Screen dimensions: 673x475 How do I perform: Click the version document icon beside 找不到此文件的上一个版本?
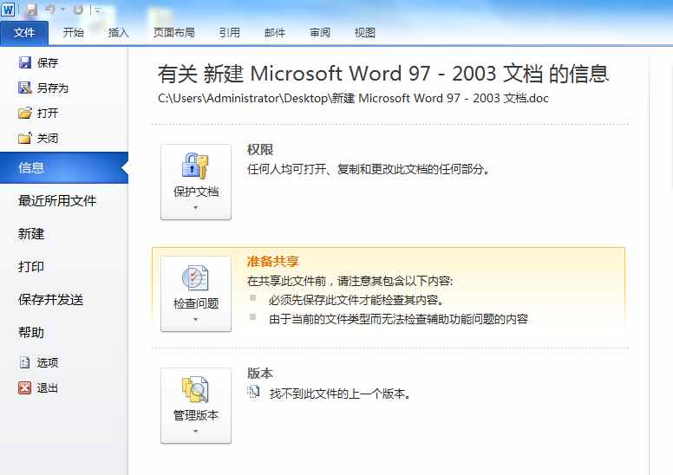click(253, 392)
